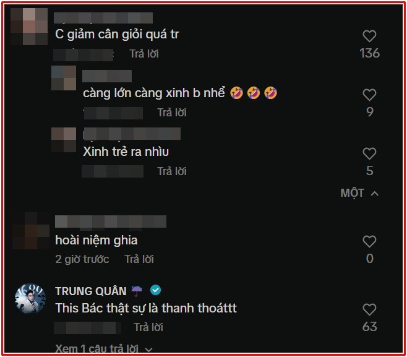This screenshot has width=407, height=357.
Task: Click the umbrella emoji by TRUNG QUÂN
Action: [x=137, y=291]
